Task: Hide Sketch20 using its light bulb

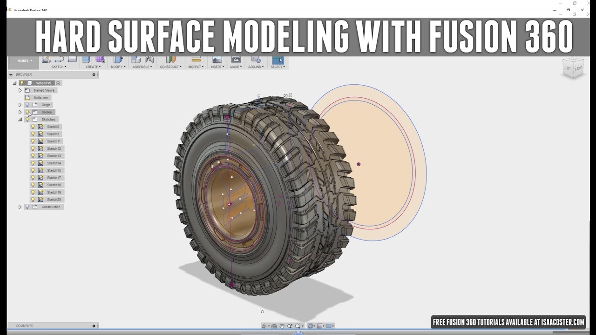Action: click(x=33, y=200)
